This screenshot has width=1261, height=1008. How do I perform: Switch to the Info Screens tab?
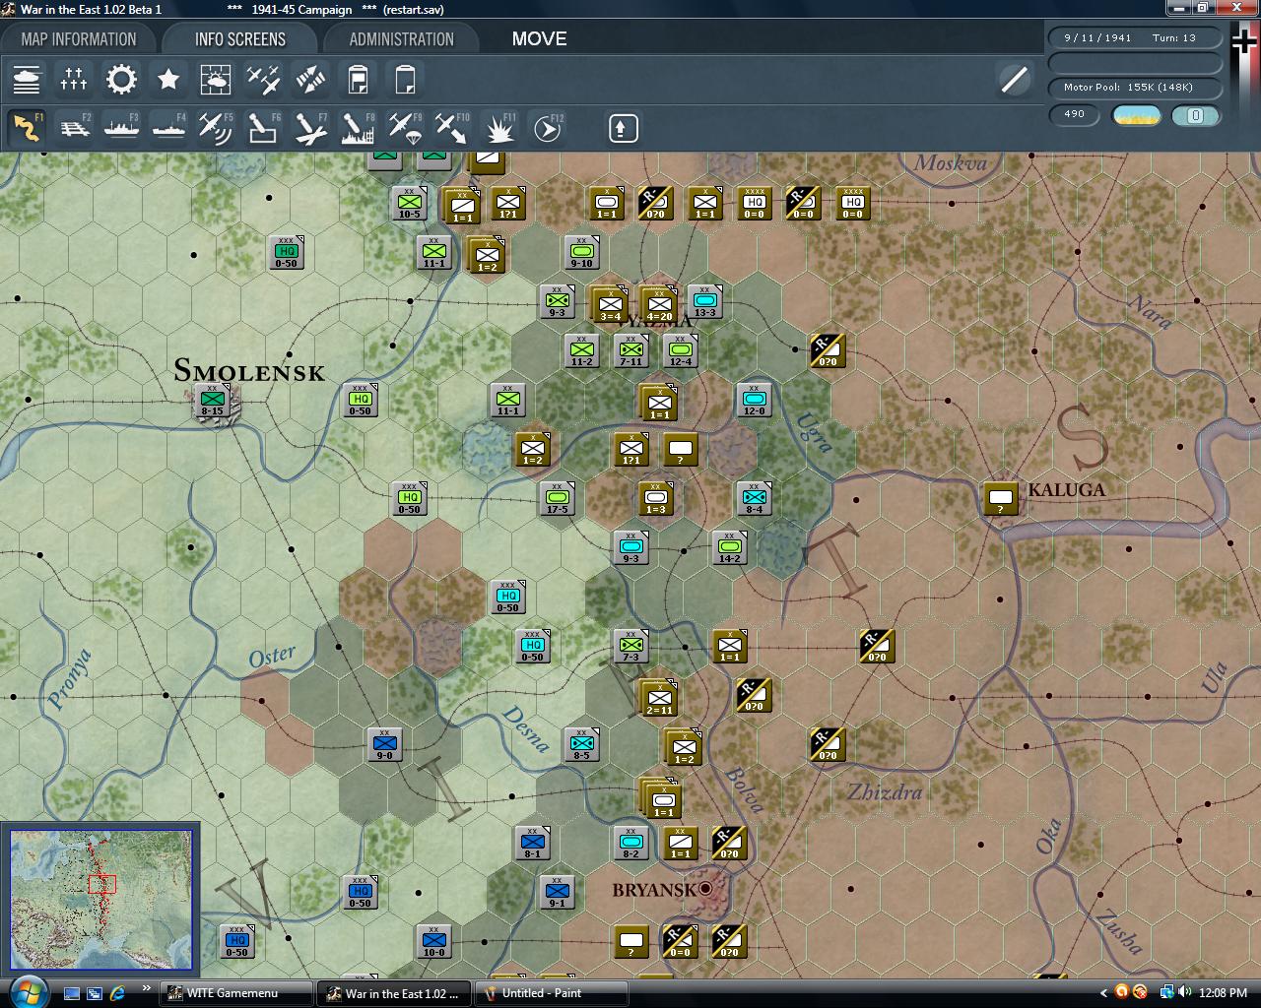click(x=239, y=39)
